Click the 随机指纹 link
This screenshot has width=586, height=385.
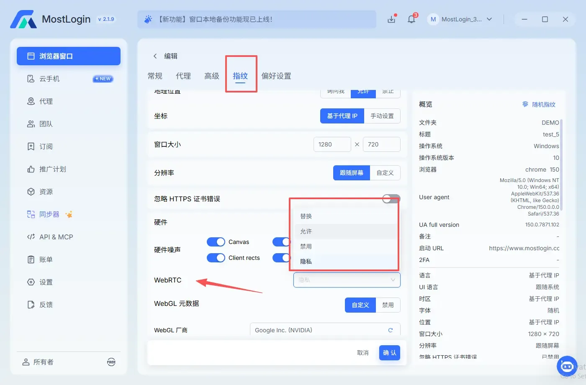539,104
